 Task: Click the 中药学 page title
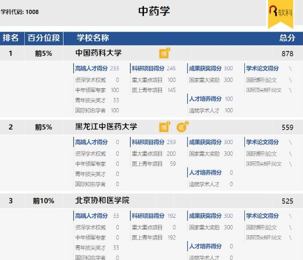coord(154,11)
